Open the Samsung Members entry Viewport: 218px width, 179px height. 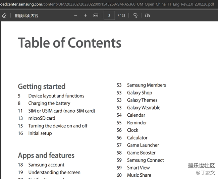146,85
